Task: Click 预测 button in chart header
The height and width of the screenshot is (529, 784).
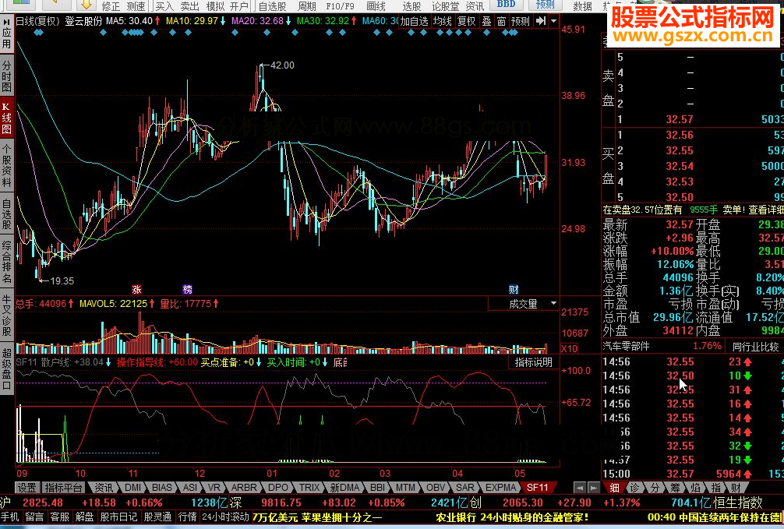Action: (521, 21)
